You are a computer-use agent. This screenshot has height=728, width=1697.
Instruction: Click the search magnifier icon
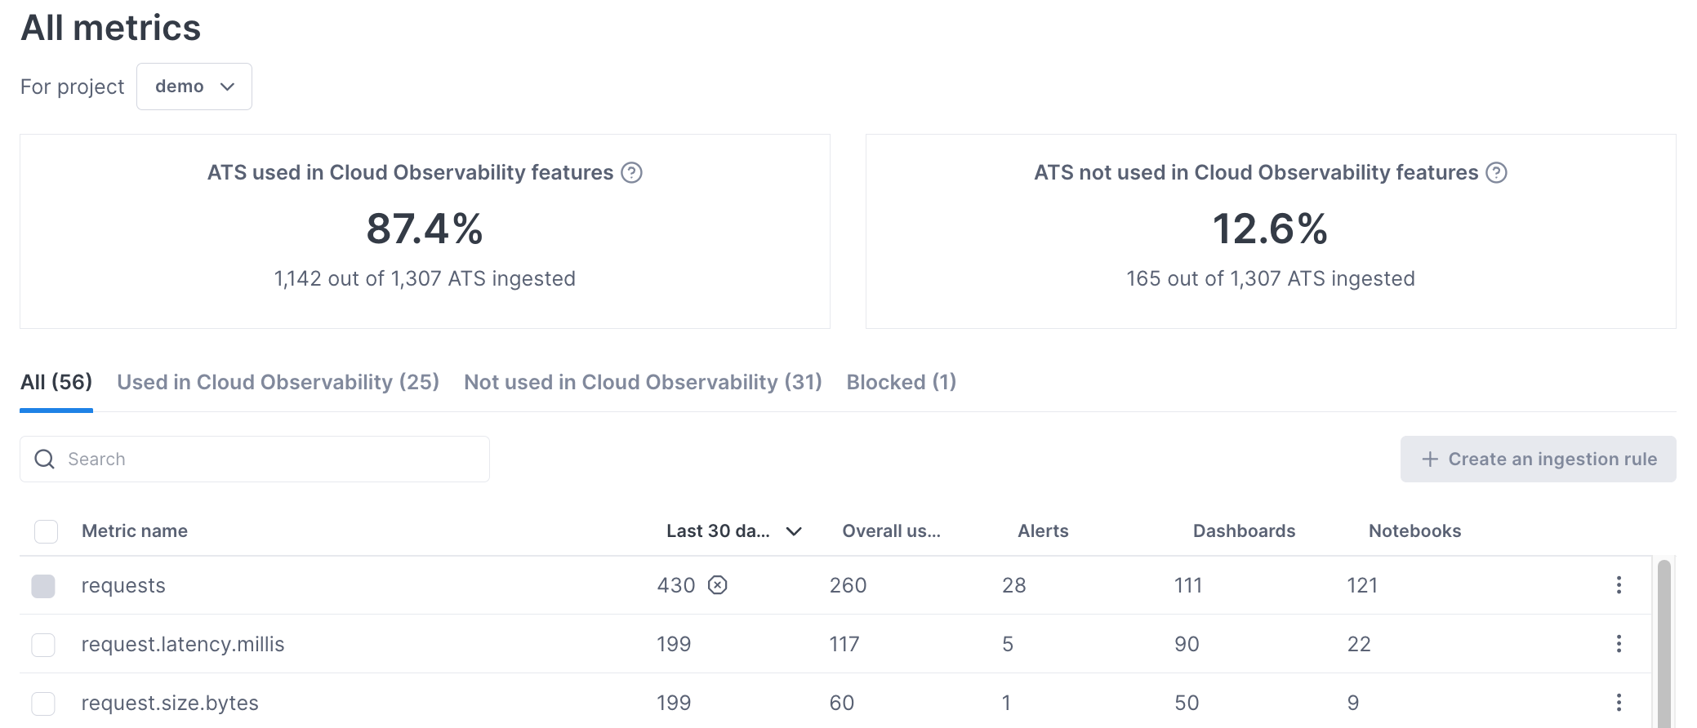coord(45,459)
